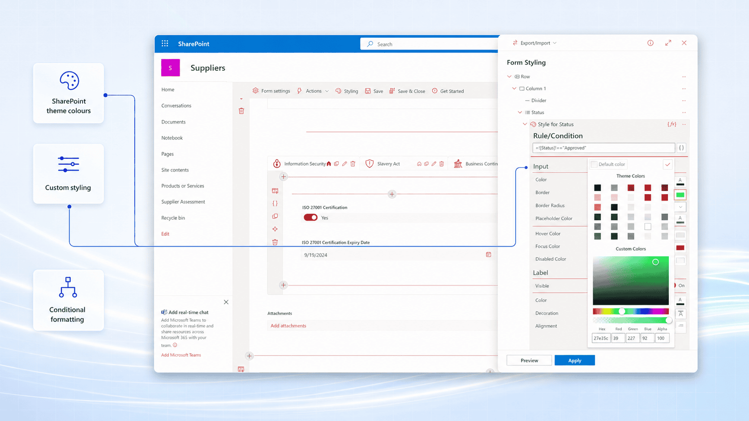
Task: Edit the Slavery Act tab with pencil
Action: (434, 164)
